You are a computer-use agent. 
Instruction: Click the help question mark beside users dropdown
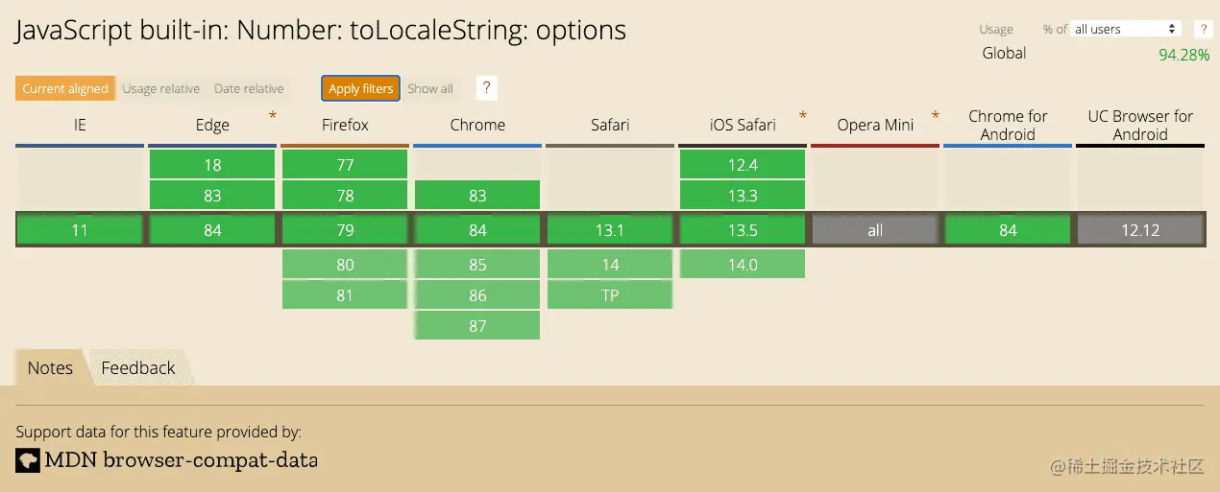click(x=1201, y=30)
